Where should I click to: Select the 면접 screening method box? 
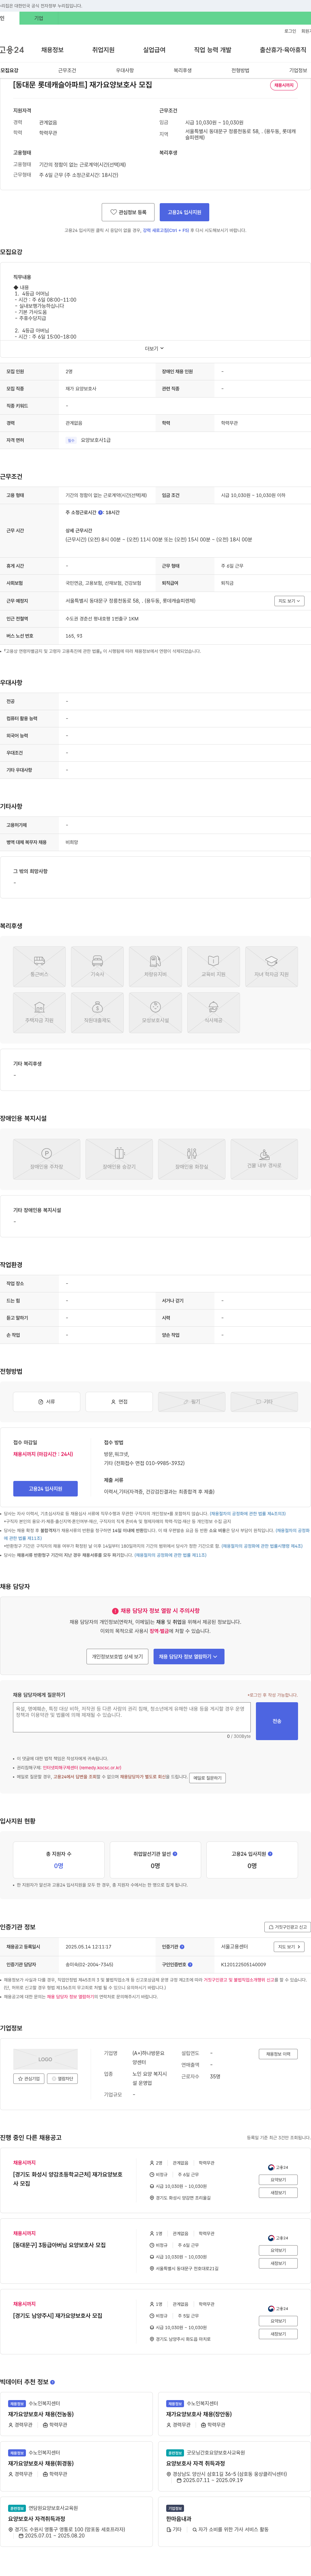tap(119, 1402)
